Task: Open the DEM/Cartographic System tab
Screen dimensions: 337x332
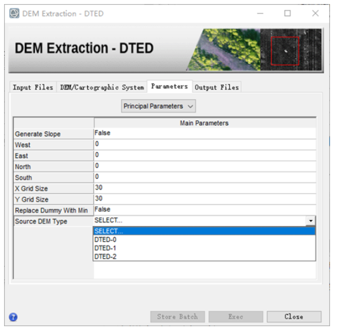Action: click(102, 87)
